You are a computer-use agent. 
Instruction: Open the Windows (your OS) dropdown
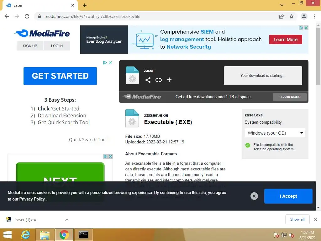tap(275, 133)
